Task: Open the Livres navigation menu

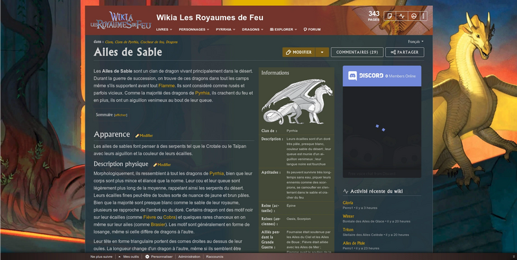Action: (x=164, y=29)
